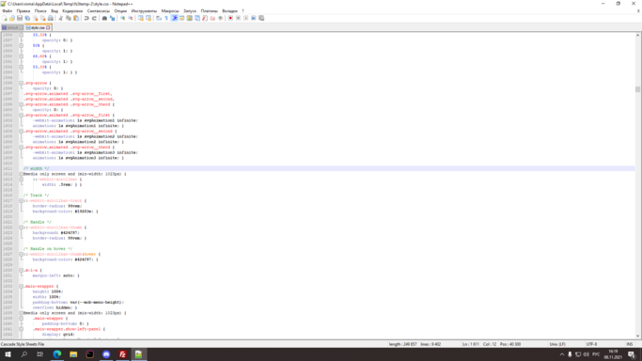Collapse the .main-wrapper block fold marker

22,286
